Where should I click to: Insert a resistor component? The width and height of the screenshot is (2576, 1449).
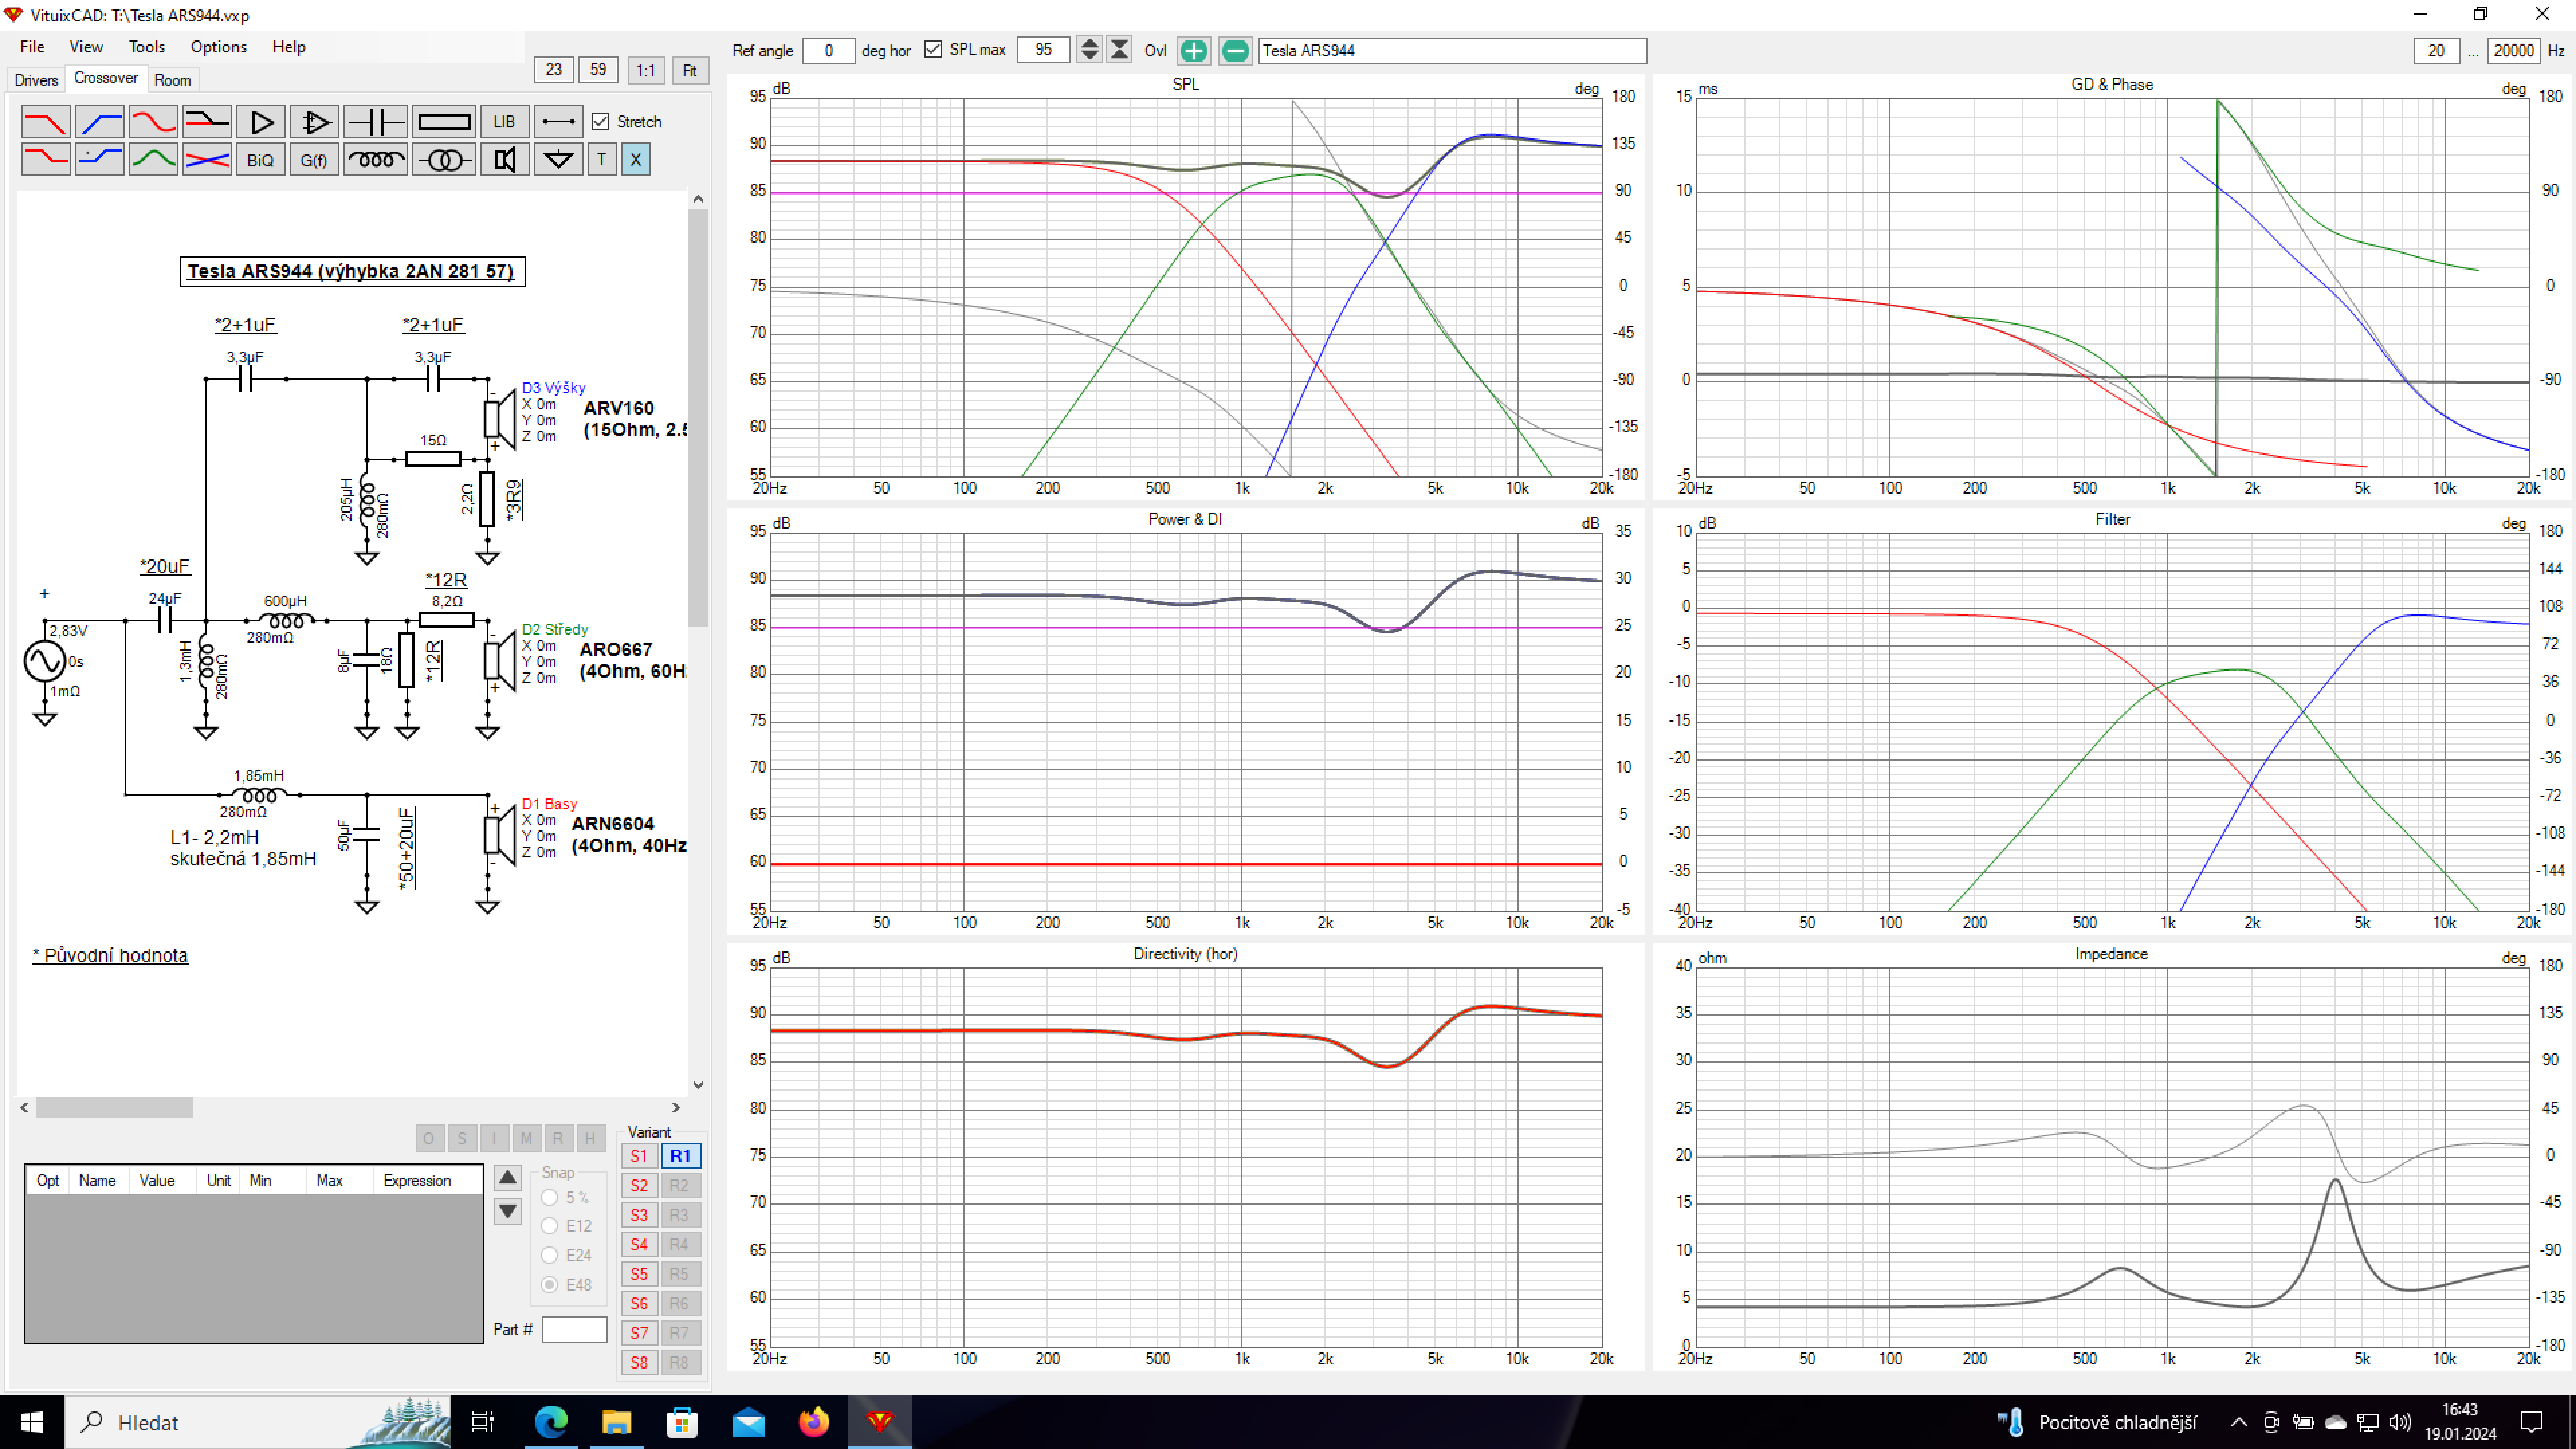pyautogui.click(x=444, y=122)
